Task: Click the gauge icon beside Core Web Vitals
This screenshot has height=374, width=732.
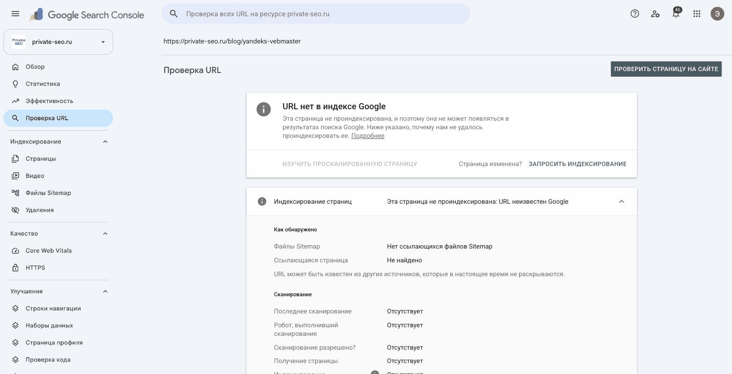Action: click(x=16, y=251)
